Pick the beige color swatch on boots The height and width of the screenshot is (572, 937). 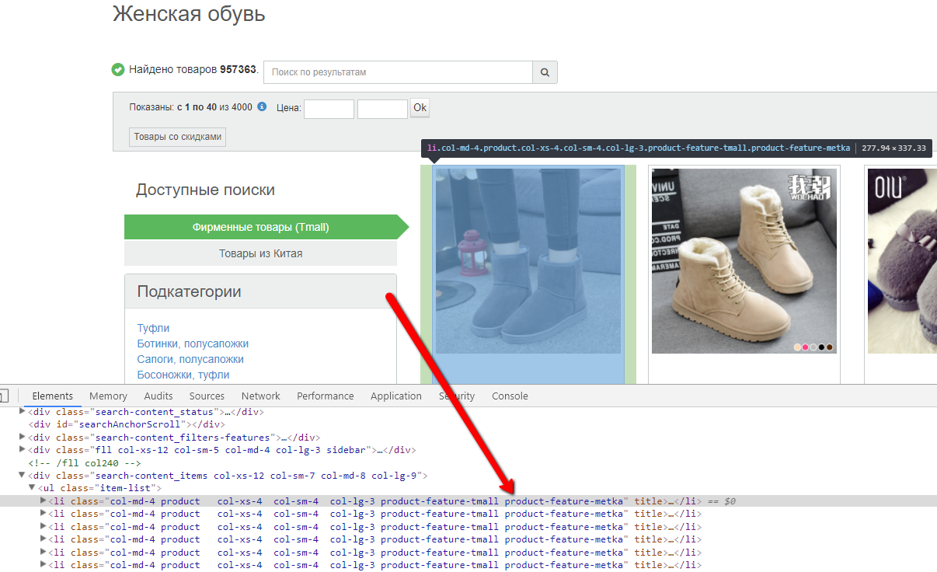pos(797,347)
